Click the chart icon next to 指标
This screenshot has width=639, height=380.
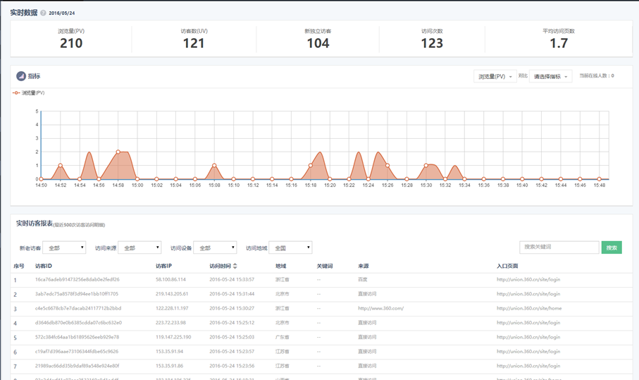(x=21, y=76)
